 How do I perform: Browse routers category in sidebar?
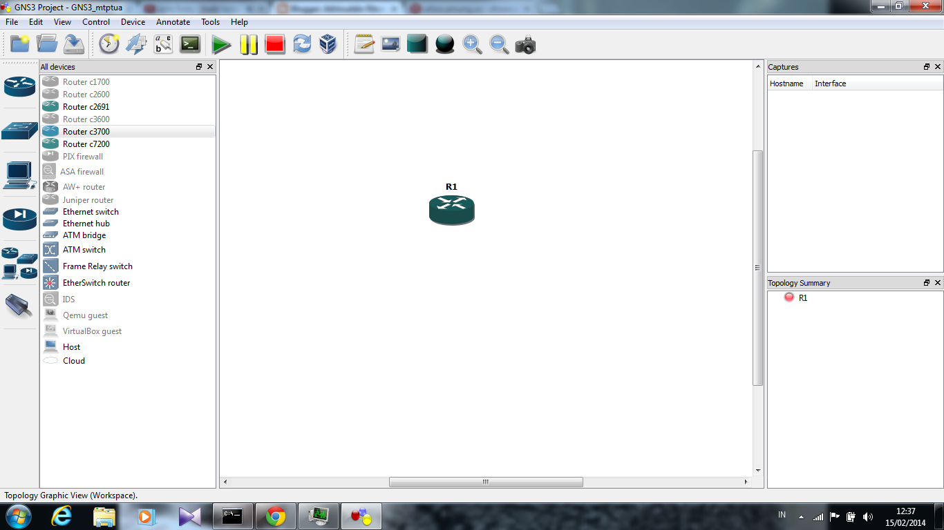pos(19,86)
